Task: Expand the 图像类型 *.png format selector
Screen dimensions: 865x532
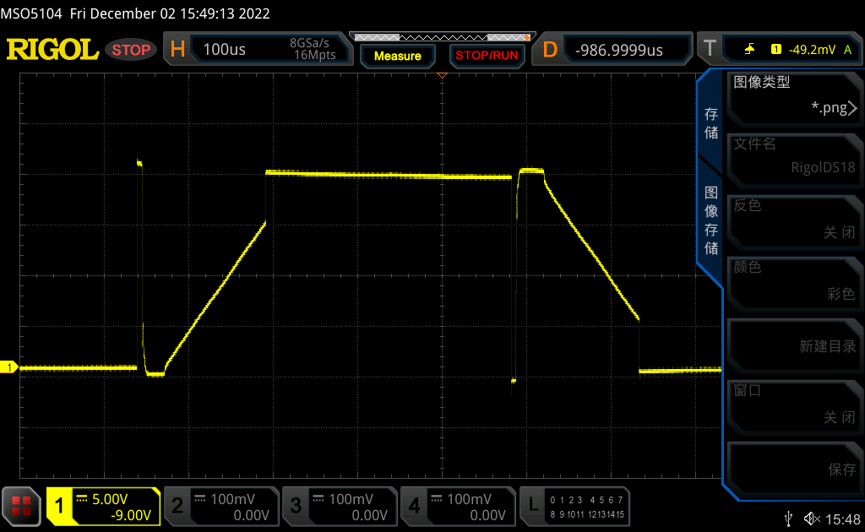Action: 794,95
